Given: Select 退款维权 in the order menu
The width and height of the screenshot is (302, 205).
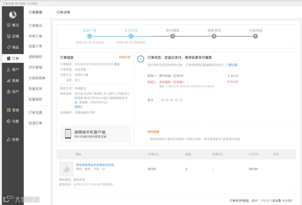Looking at the screenshot, I should pyautogui.click(x=35, y=57).
